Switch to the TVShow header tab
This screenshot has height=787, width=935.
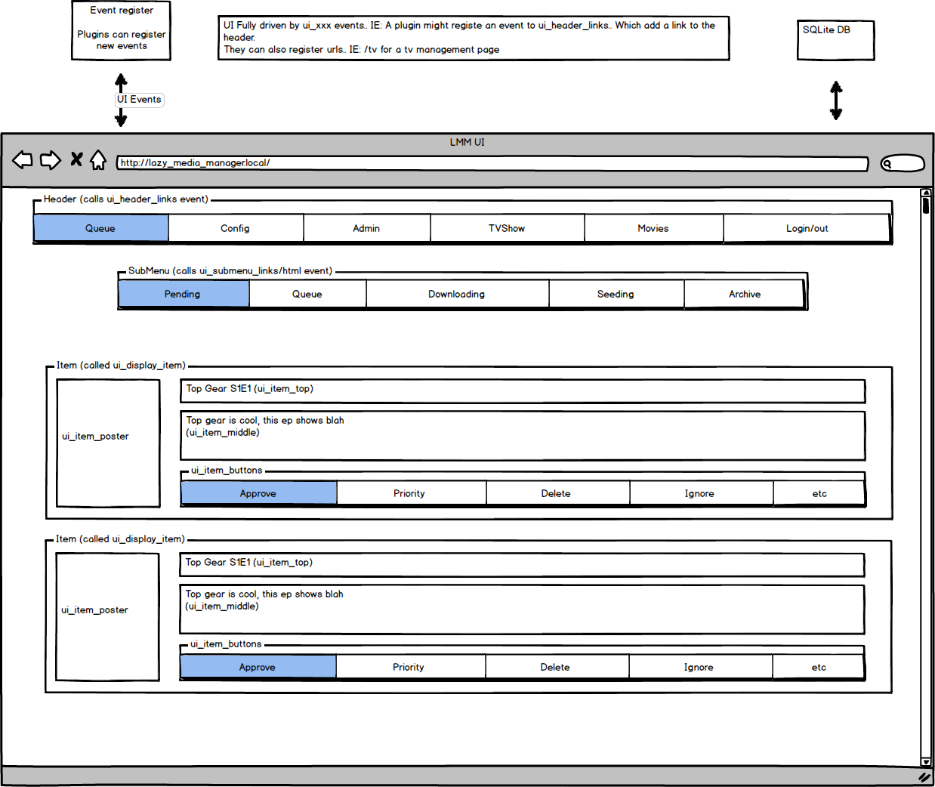tap(507, 228)
